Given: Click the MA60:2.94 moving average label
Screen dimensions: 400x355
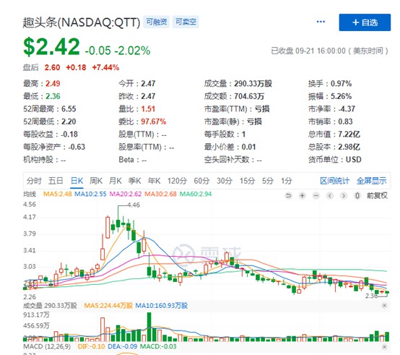Looking at the screenshot, I should (196, 194).
